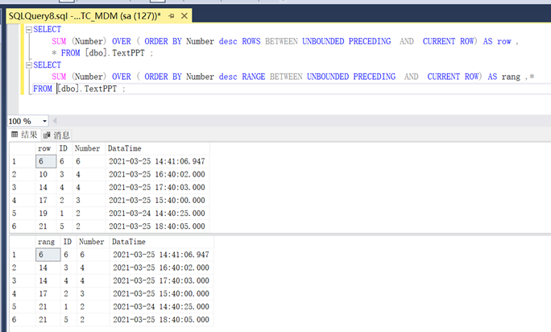Collapse the first SELECT statement block

click(29, 30)
